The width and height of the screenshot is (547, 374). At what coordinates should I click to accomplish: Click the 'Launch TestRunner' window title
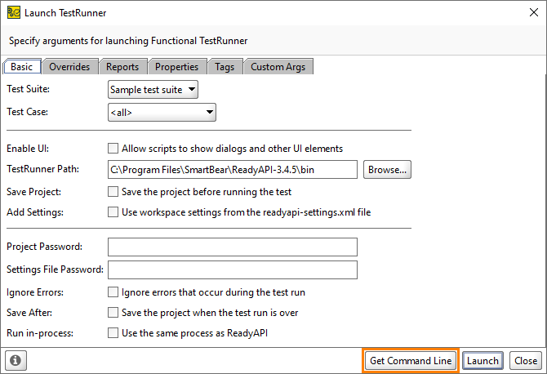pyautogui.click(x=65, y=13)
